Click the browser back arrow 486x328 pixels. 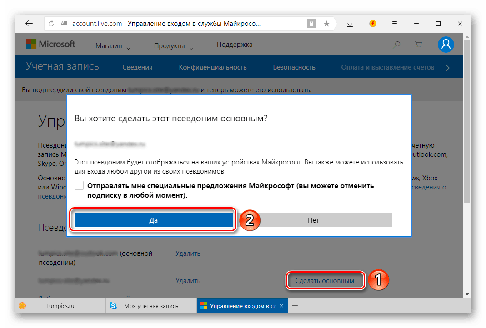pyautogui.click(x=29, y=24)
